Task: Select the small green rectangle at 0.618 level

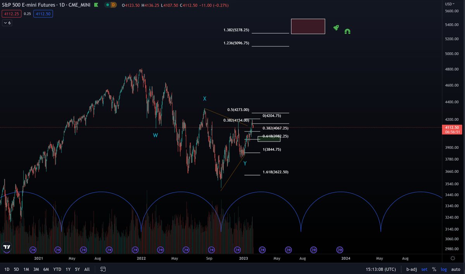Action: pos(269,139)
